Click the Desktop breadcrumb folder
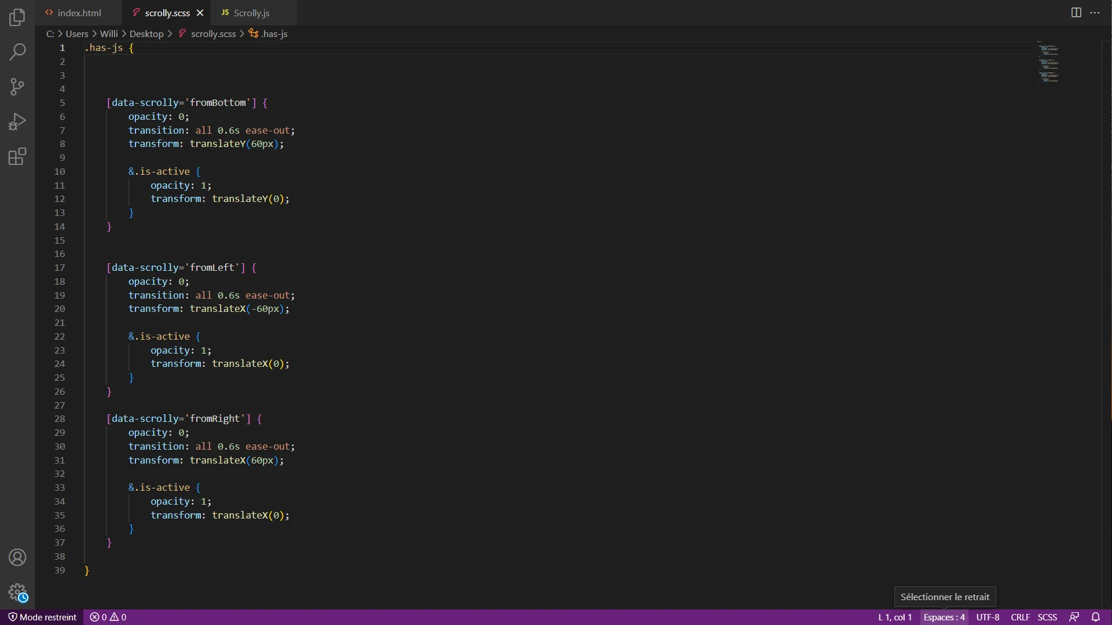1112x625 pixels. pos(146,34)
